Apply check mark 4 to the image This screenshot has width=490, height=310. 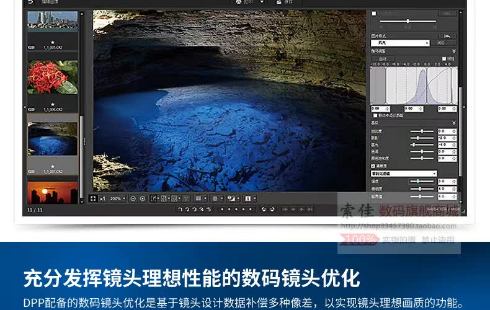coord(202,210)
